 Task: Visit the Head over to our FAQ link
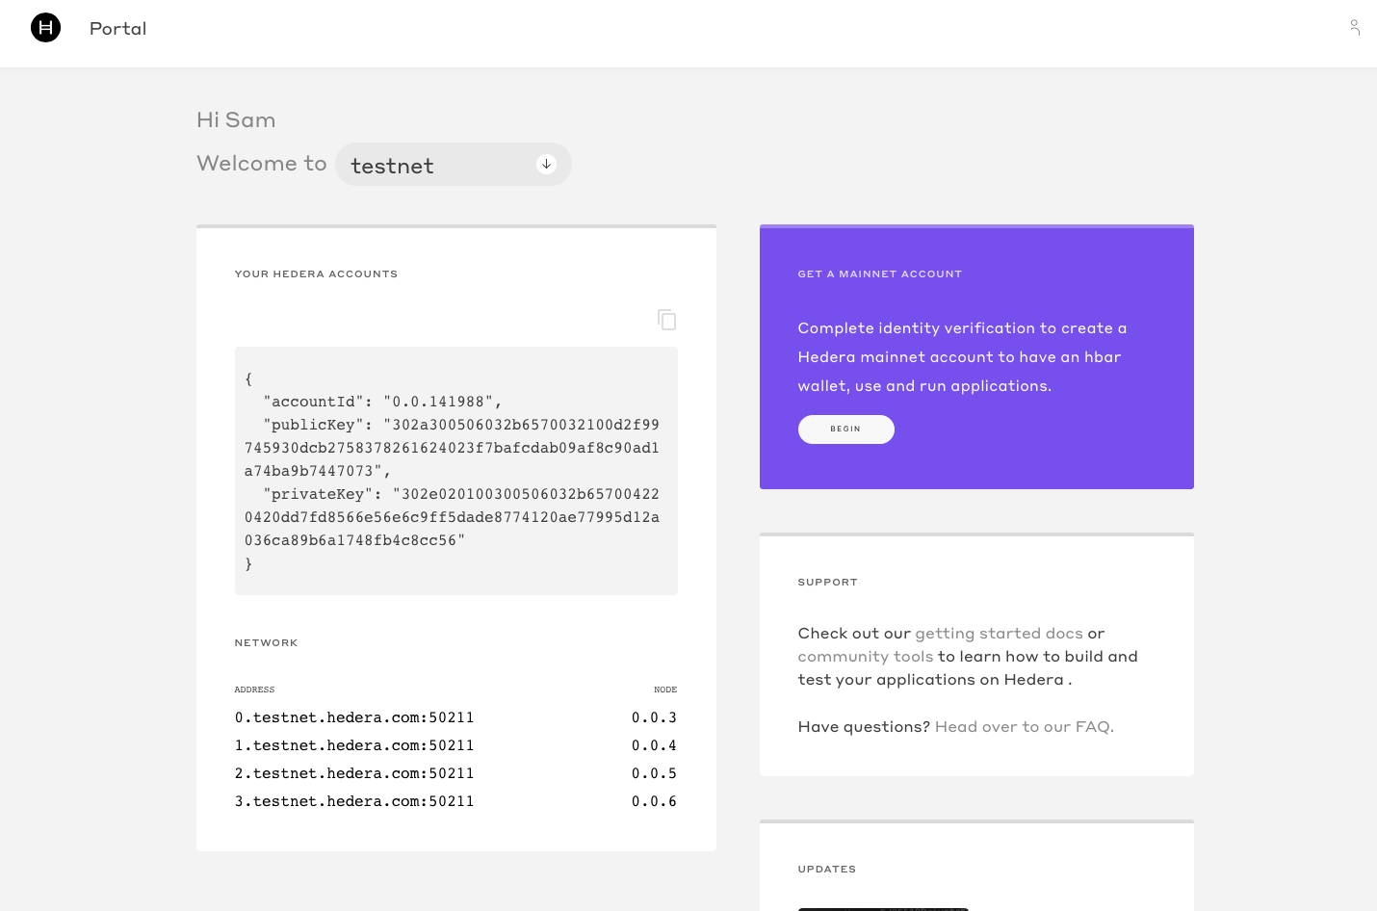[1025, 727]
